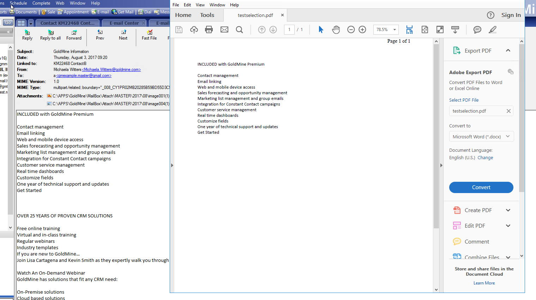Screen dimensions: 536x300
Task: Choose the arrow selection tool
Action: (x=321, y=30)
